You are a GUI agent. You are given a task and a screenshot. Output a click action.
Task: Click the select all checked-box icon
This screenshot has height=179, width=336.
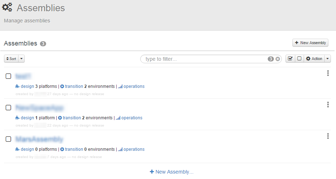pyautogui.click(x=290, y=59)
